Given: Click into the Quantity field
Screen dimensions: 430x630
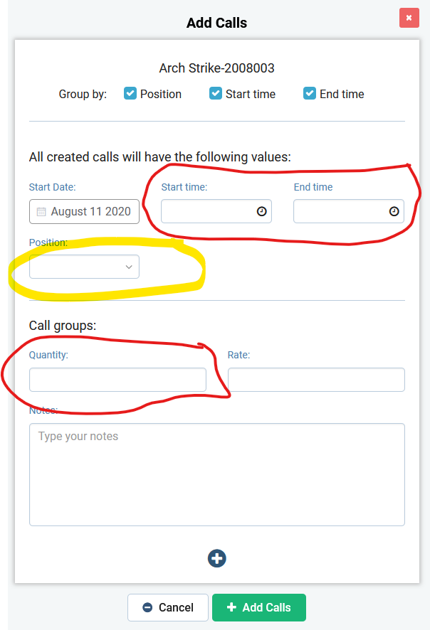Looking at the screenshot, I should tap(117, 380).
